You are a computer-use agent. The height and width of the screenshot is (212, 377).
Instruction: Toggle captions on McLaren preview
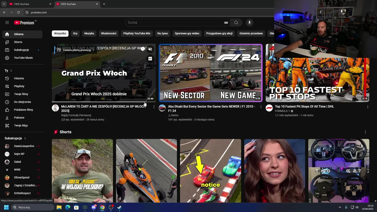point(150,59)
